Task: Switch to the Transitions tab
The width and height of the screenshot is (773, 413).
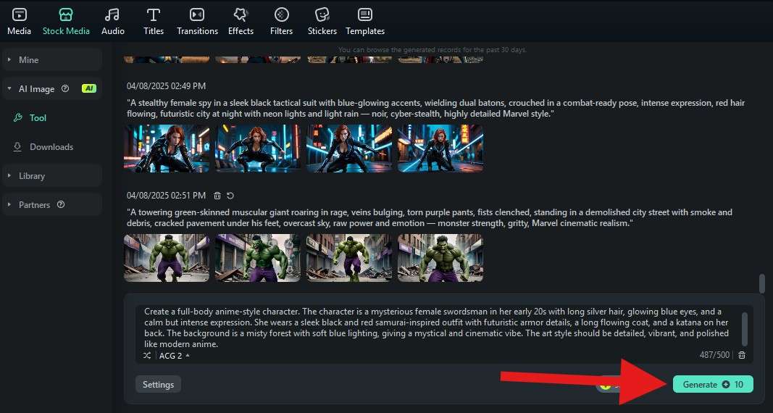Action: (197, 22)
